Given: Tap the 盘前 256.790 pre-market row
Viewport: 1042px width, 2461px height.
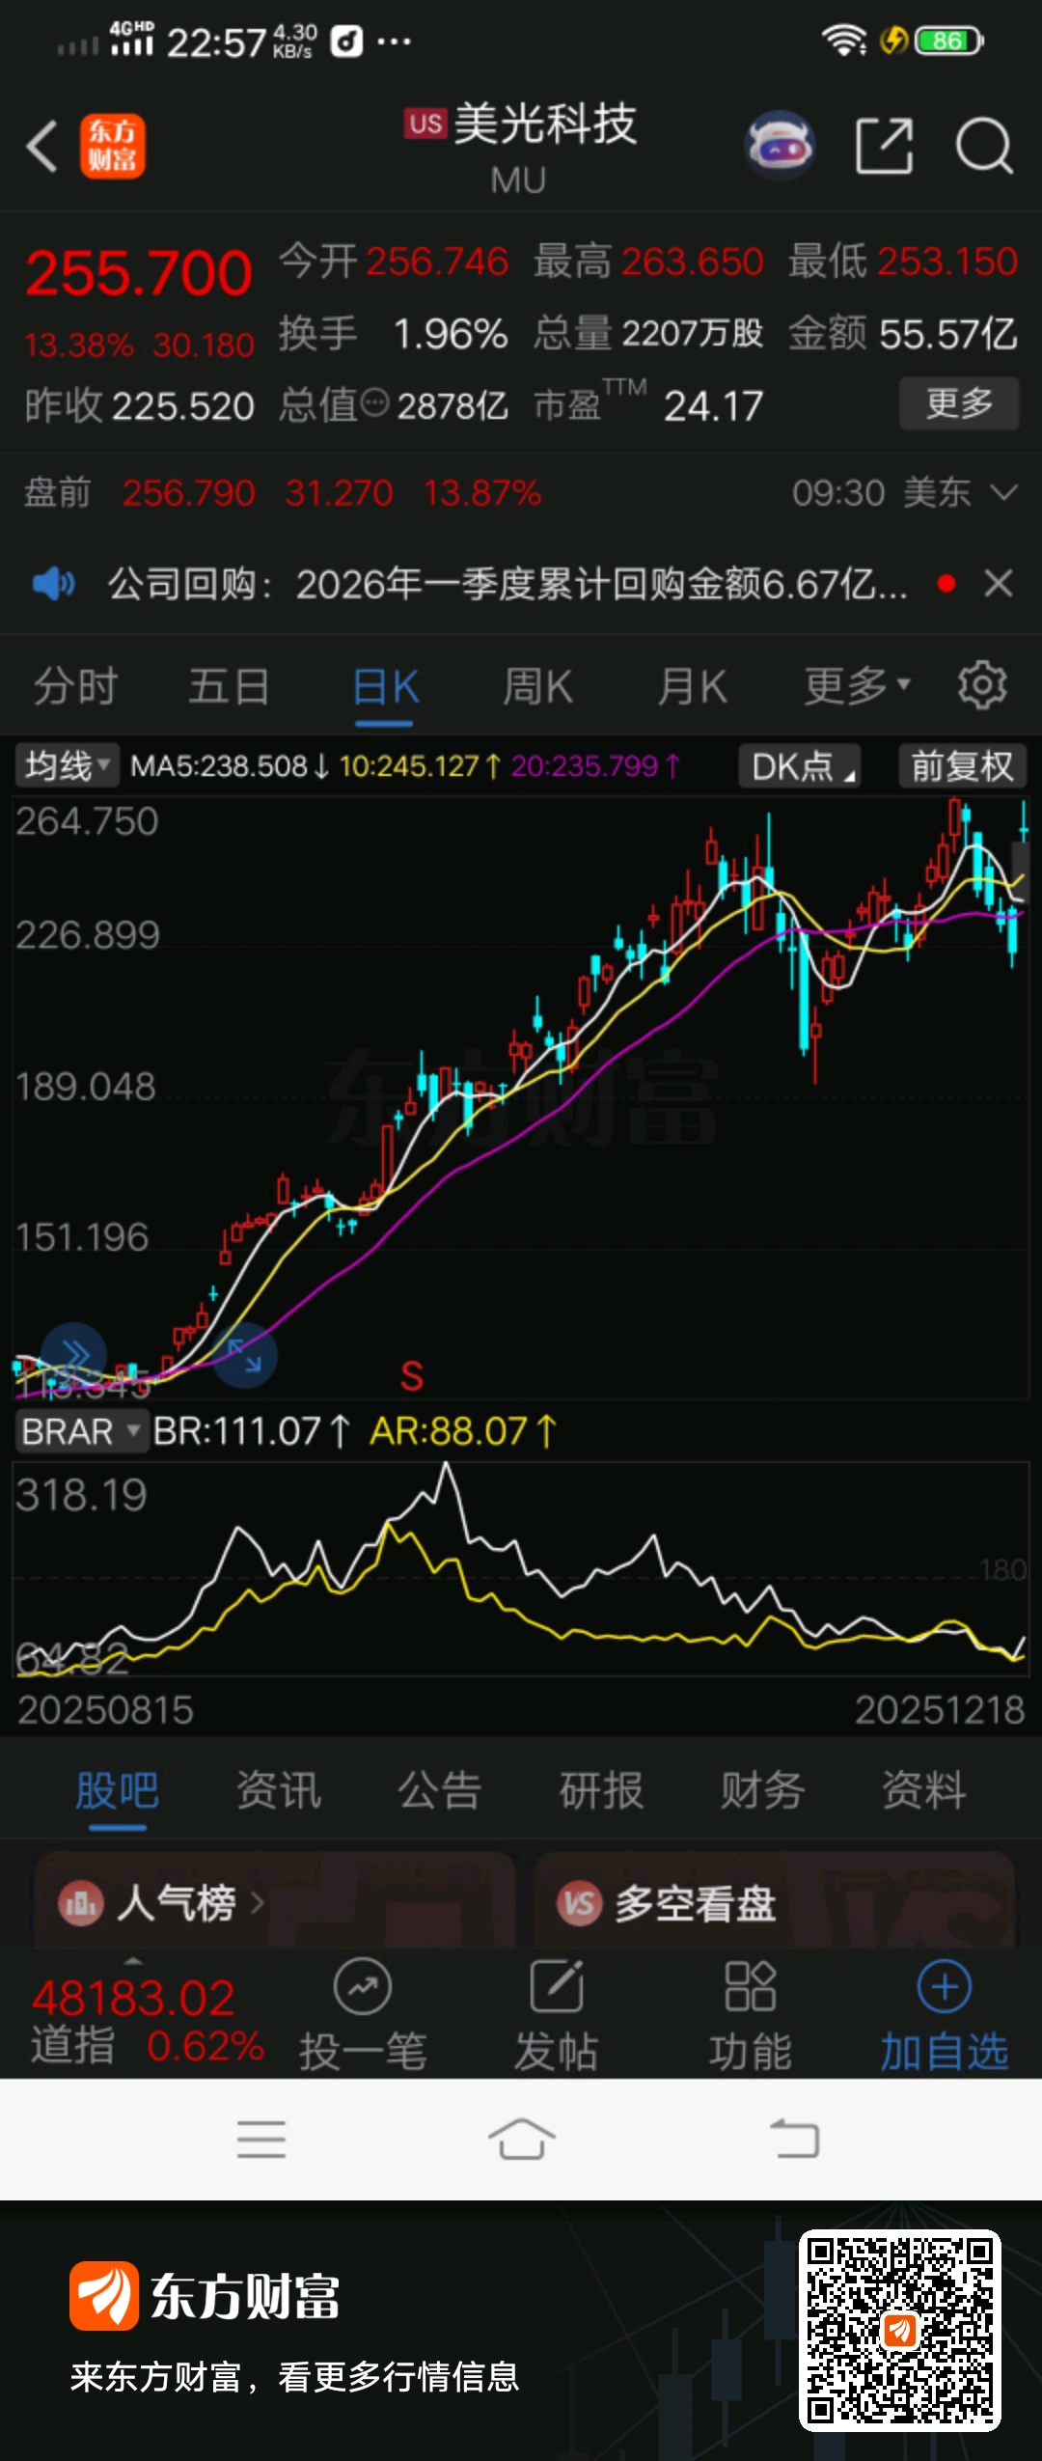Looking at the screenshot, I should (x=283, y=493).
